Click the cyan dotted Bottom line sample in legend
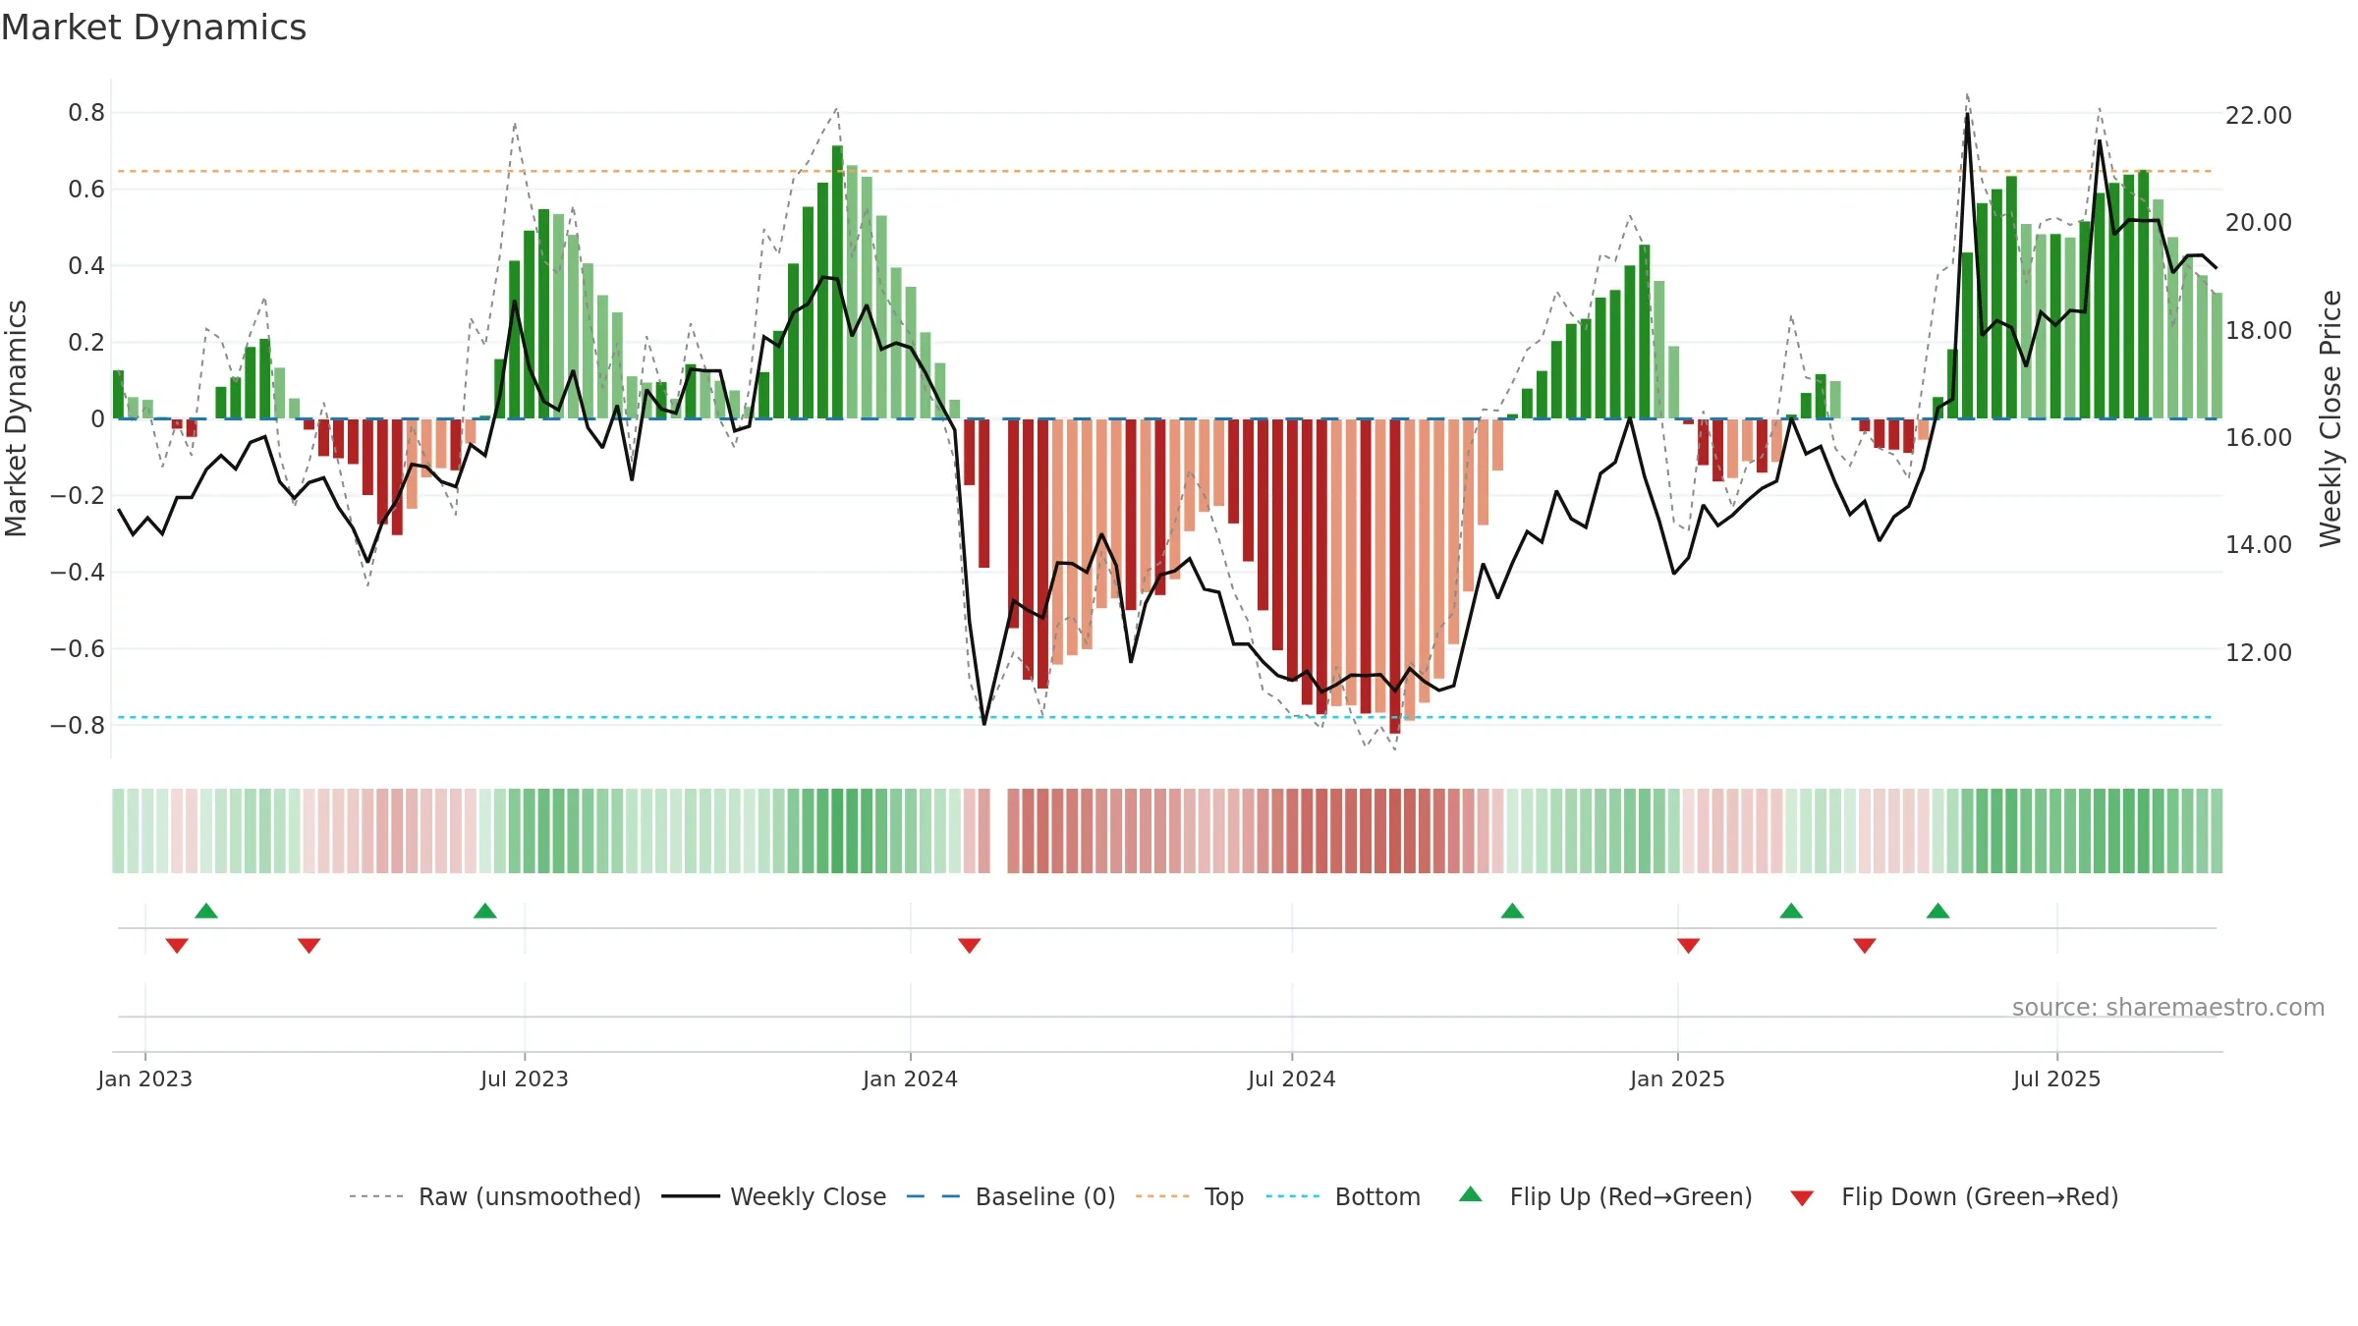This screenshot has width=2358, height=1326. 1293,1196
